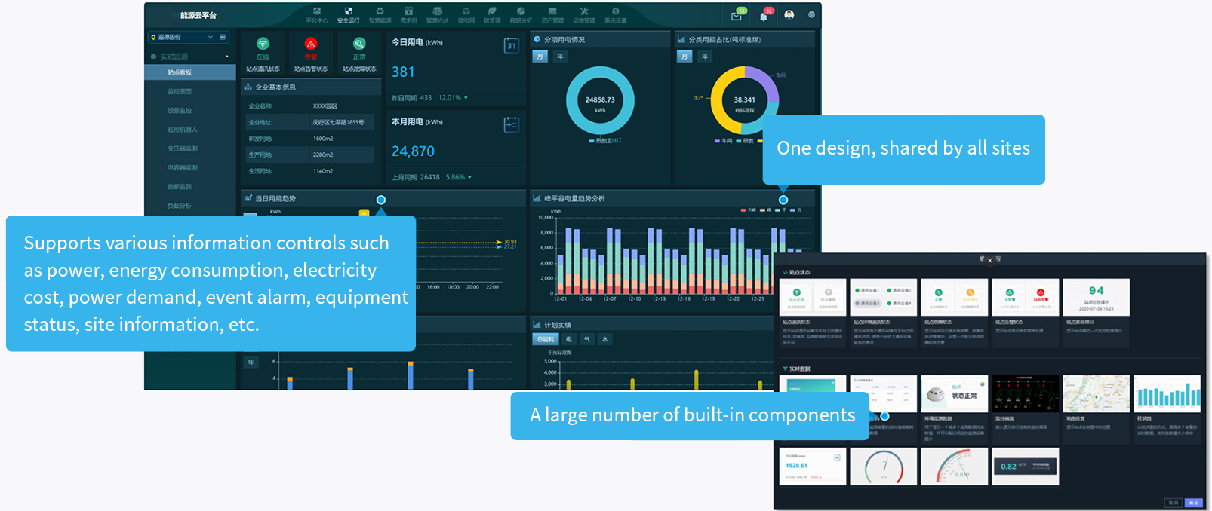Open the mail inbox icon with green badge
Screen dimensions: 1212x511
(x=737, y=16)
